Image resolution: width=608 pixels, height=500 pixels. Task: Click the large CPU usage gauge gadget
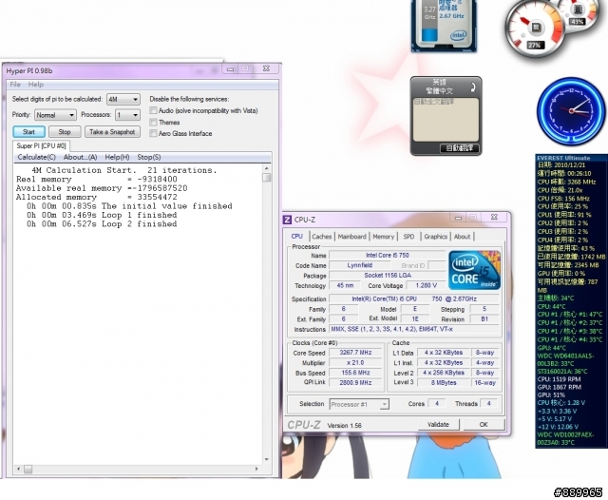pos(534,29)
